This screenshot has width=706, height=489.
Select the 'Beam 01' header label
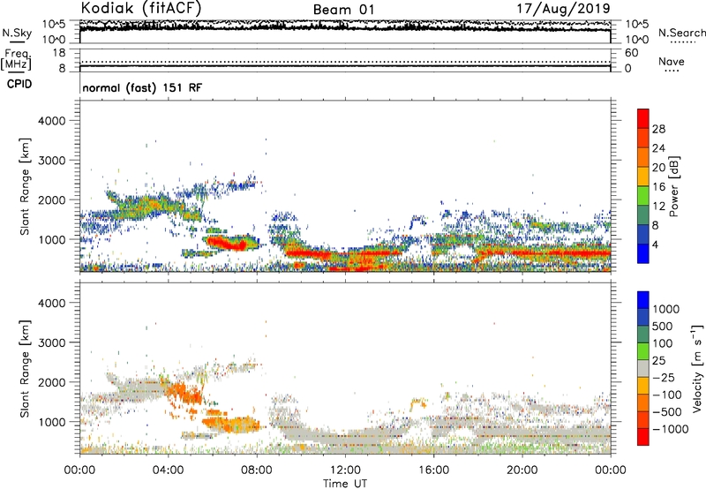pos(343,10)
